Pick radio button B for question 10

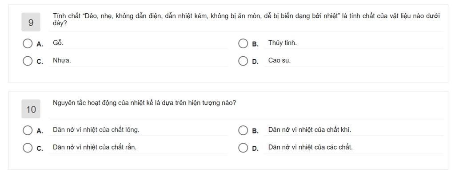pos(243,130)
